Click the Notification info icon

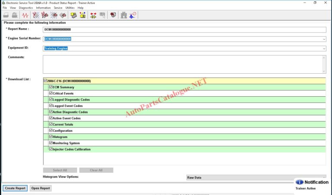[300, 182]
